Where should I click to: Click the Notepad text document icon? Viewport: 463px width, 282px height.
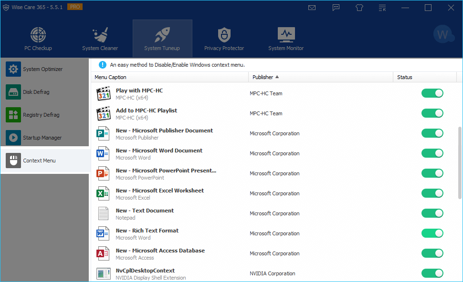(x=103, y=213)
